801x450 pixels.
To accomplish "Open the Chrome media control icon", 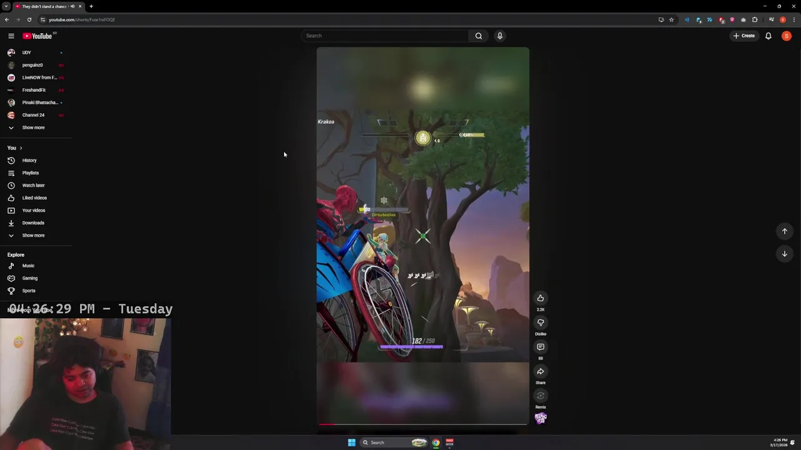I will 772,20.
